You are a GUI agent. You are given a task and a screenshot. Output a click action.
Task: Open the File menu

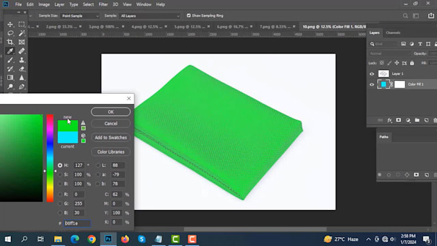tap(19, 4)
